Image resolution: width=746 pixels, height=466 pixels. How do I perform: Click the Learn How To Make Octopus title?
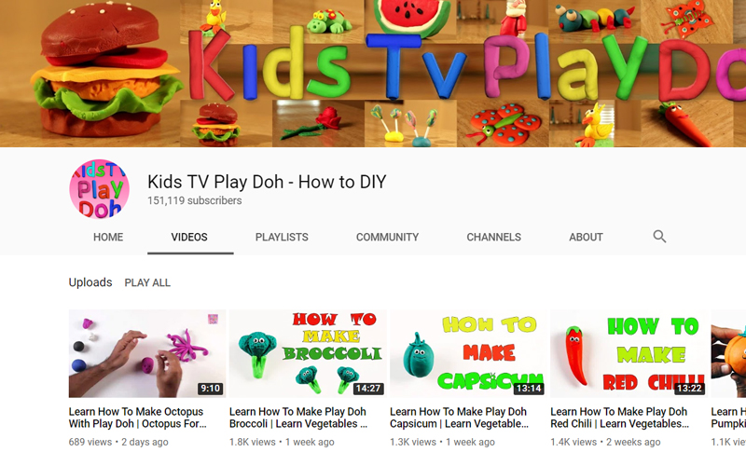pyautogui.click(x=137, y=418)
